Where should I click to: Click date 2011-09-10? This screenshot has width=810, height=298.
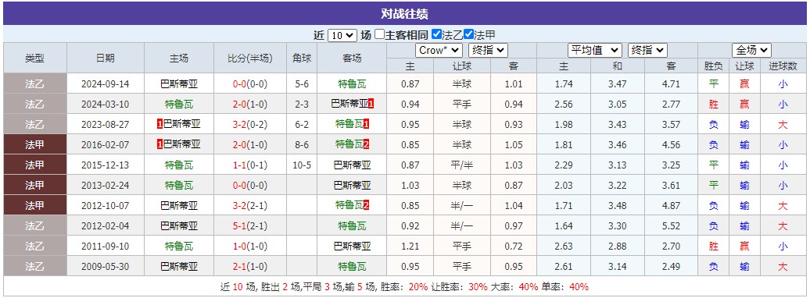[106, 247]
